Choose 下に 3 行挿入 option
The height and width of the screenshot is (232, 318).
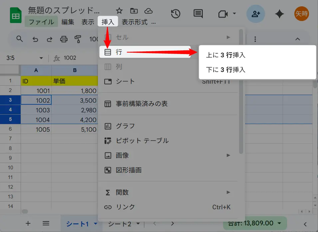225,70
